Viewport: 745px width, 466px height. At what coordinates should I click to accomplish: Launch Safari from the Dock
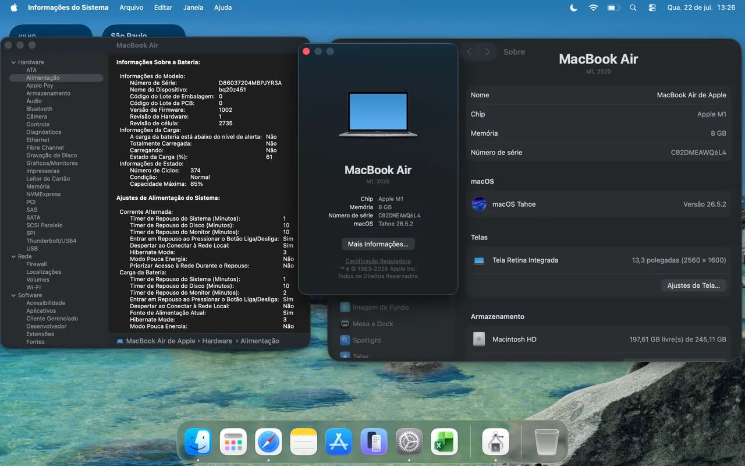(x=268, y=442)
